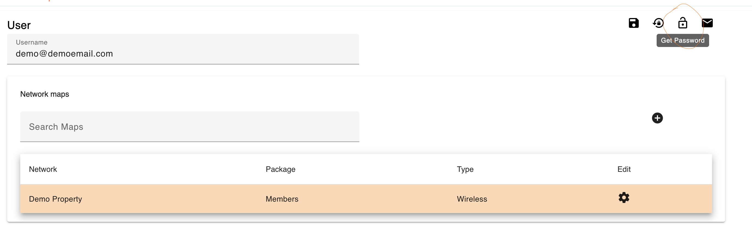
Task: Add a network map with plus icon
Action: coord(657,118)
